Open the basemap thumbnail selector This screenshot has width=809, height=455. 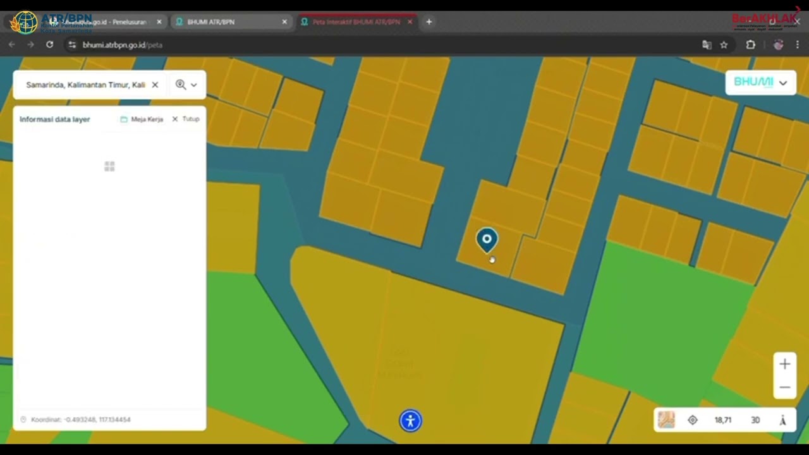666,420
